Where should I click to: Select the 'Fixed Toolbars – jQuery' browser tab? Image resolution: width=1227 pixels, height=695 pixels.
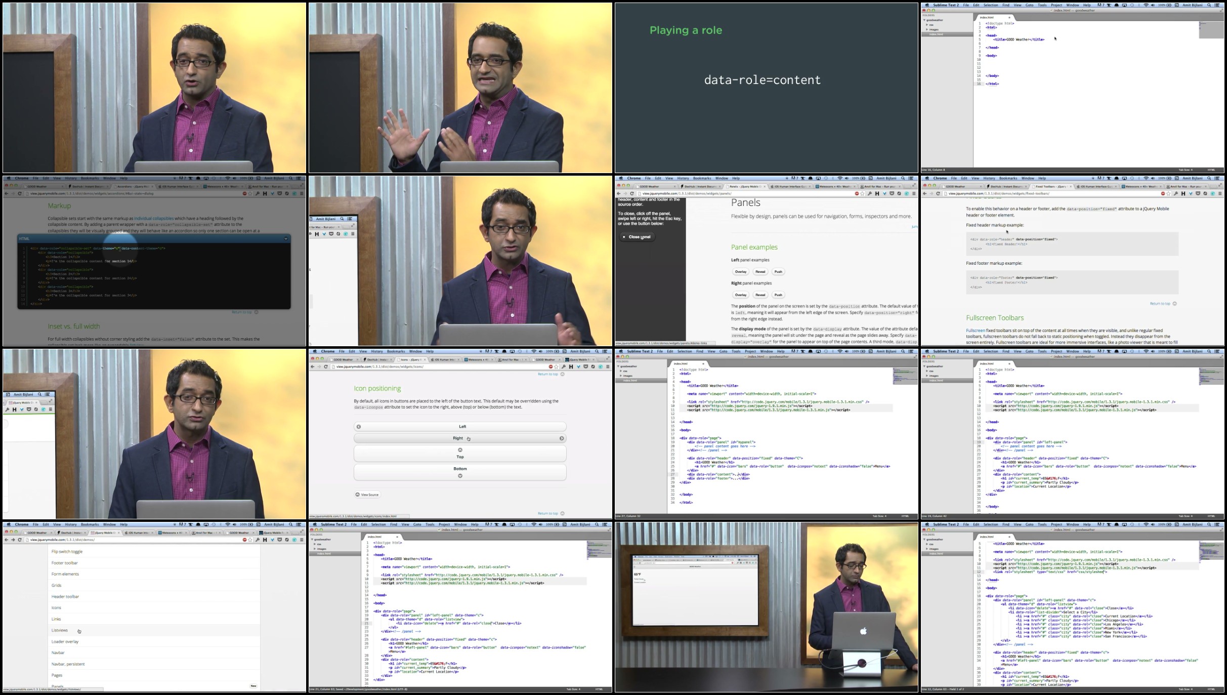point(1051,186)
